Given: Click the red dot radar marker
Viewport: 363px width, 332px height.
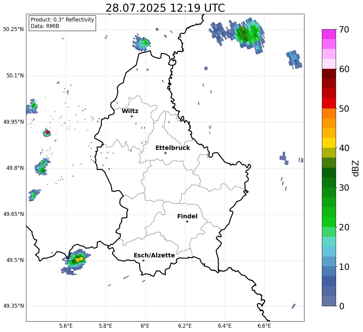Looking at the screenshot, I should [48, 132].
